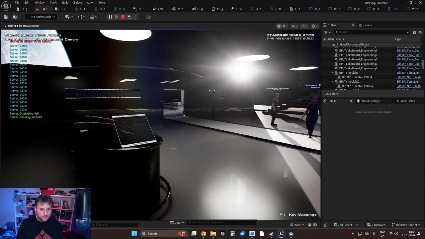This screenshot has width=425, height=239.
Task: Open the Select menu
Action: tap(78, 3)
